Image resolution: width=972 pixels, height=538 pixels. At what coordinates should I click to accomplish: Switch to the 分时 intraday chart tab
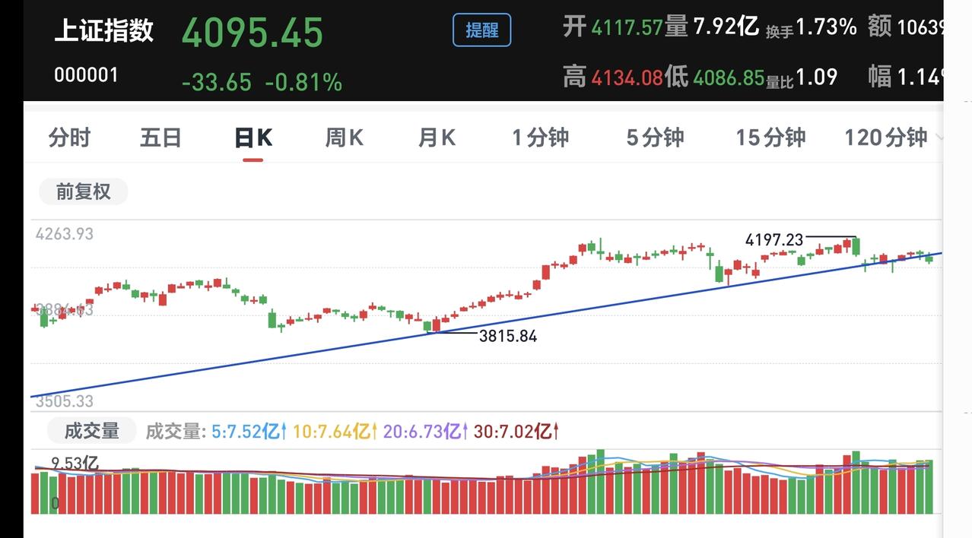pos(70,138)
